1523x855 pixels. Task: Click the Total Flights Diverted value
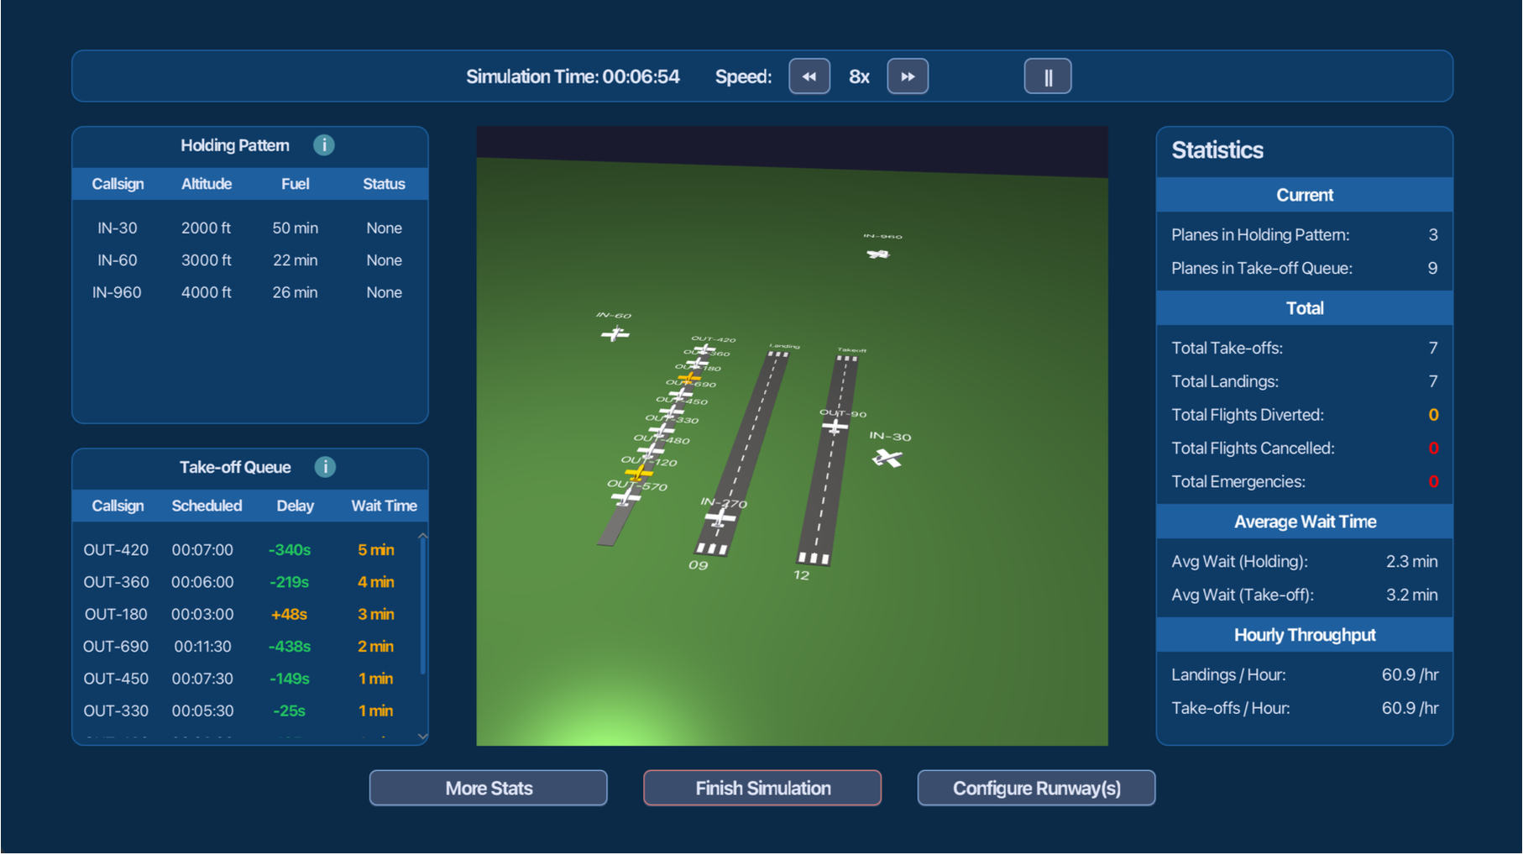tap(1433, 415)
